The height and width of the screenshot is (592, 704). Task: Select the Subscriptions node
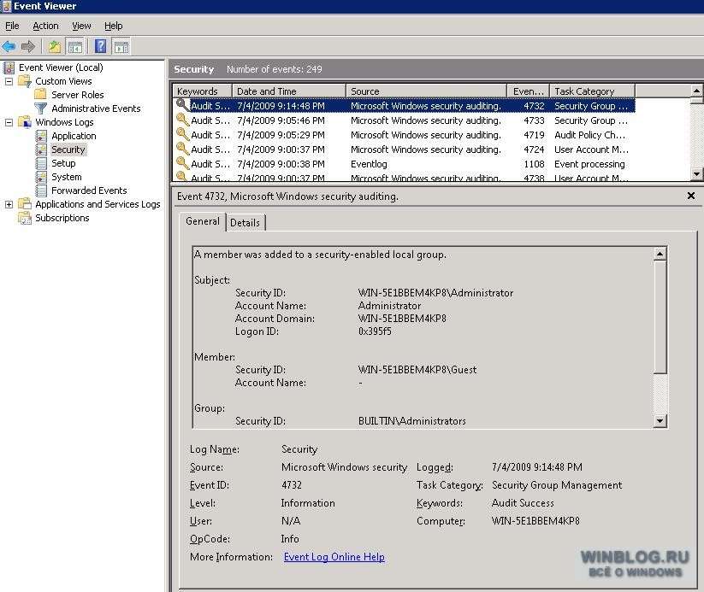(62, 218)
